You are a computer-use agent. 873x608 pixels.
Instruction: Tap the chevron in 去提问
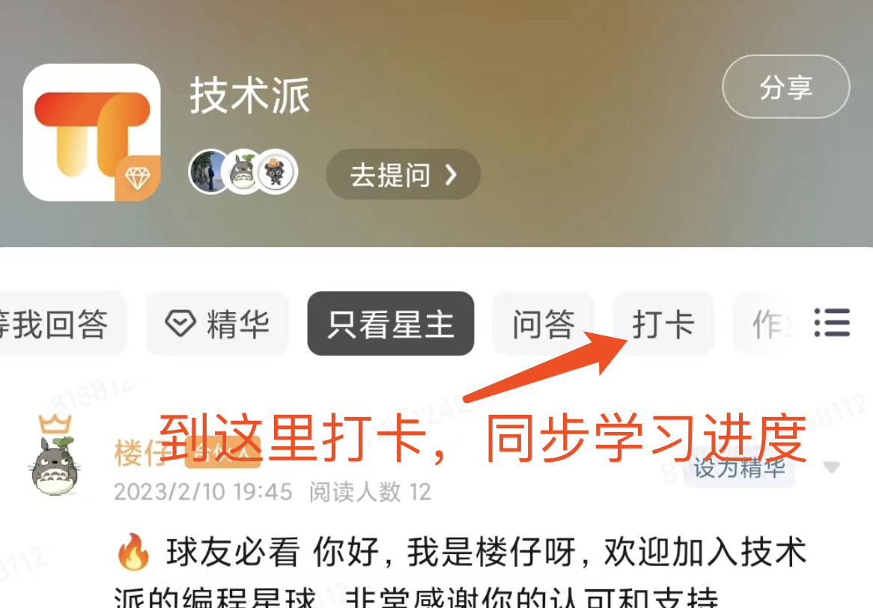(x=451, y=174)
